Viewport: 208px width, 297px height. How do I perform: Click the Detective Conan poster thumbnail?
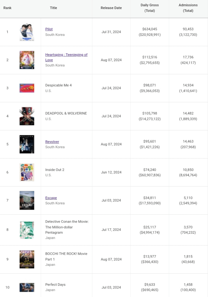point(27,230)
